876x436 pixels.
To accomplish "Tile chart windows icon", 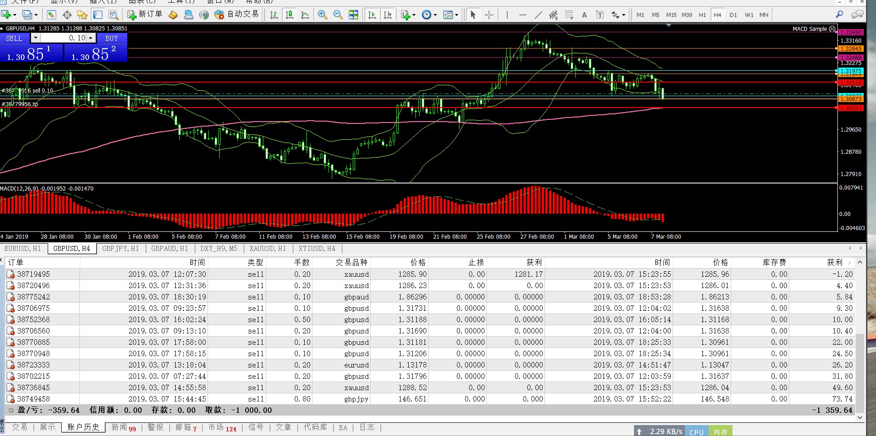I will 353,15.
